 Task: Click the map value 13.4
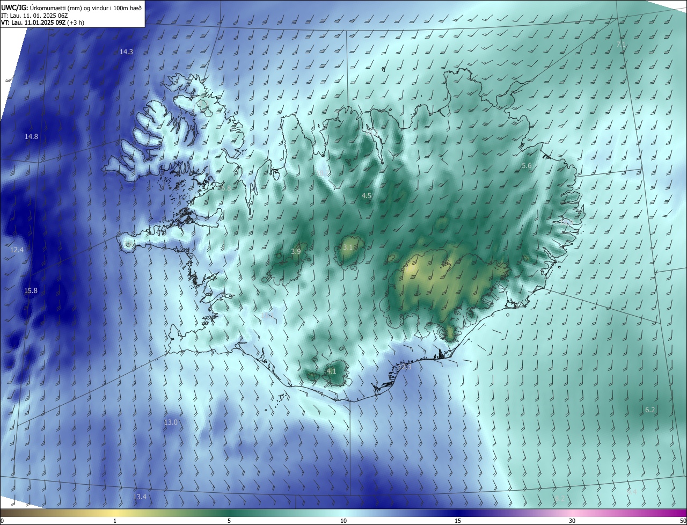pyautogui.click(x=140, y=497)
